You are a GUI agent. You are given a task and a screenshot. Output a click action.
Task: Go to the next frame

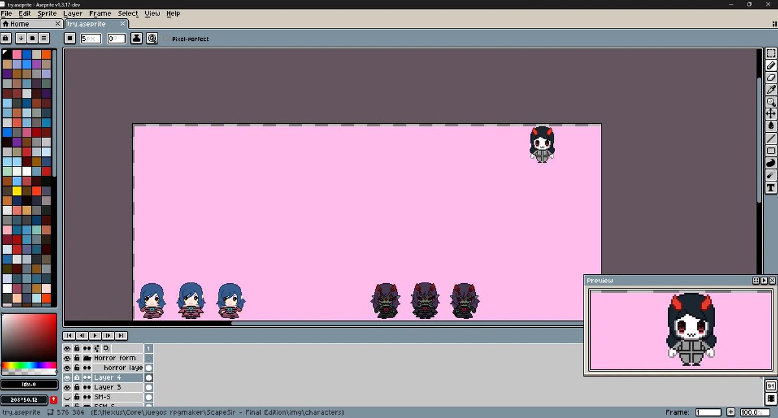(108, 335)
